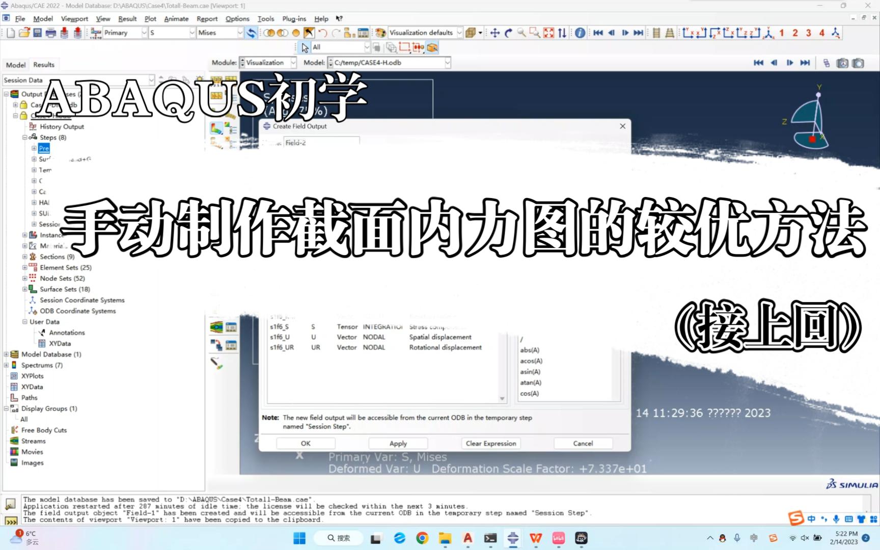Screen dimensions: 880x550
Task: Select the Magnify view tool
Action: point(521,33)
